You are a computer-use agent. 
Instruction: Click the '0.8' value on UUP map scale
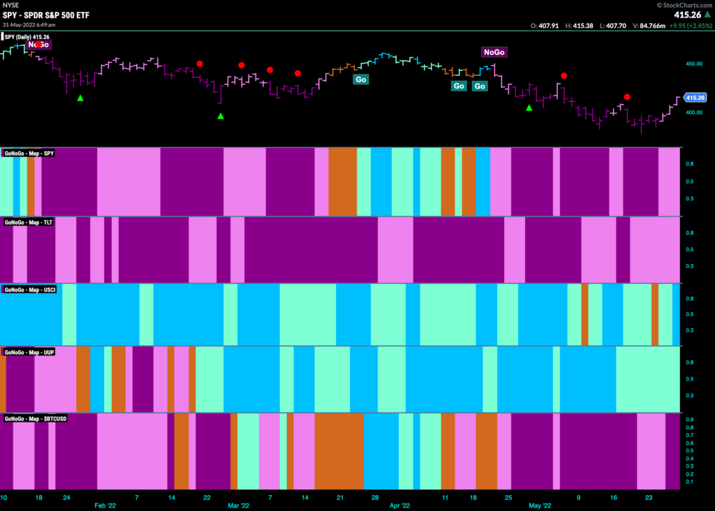point(690,363)
